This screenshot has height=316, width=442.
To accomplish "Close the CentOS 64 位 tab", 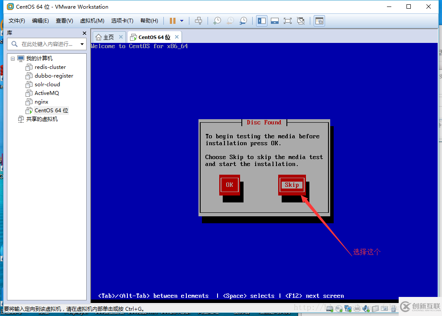I will point(177,37).
